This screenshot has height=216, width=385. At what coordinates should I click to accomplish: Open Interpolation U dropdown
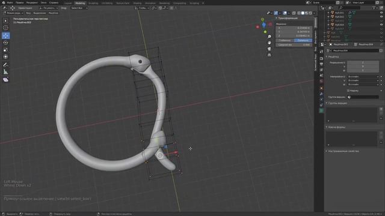click(363, 77)
